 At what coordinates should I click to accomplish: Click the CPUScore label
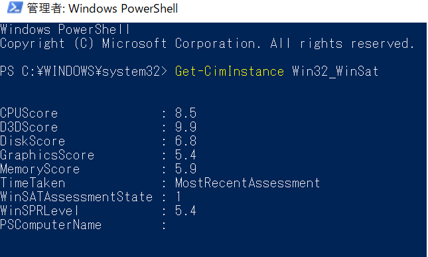(x=29, y=113)
